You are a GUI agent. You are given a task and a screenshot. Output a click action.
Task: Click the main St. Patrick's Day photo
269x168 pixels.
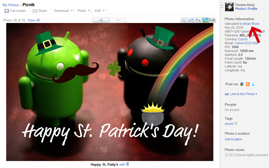point(110,92)
